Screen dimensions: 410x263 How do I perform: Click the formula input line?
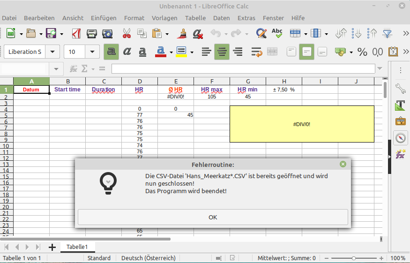click(x=243, y=69)
